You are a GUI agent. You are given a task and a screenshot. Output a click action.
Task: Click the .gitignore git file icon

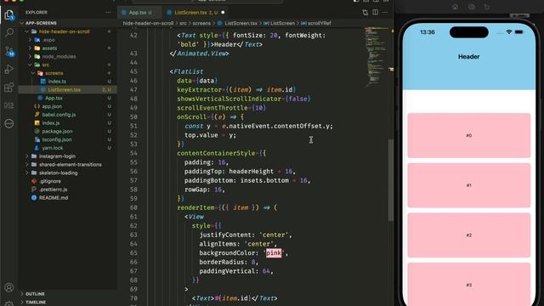[34, 181]
